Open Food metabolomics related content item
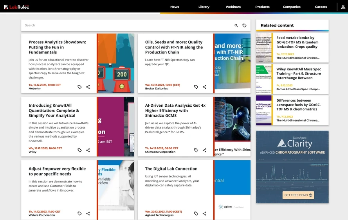The height and width of the screenshot is (220, 348). 297,42
